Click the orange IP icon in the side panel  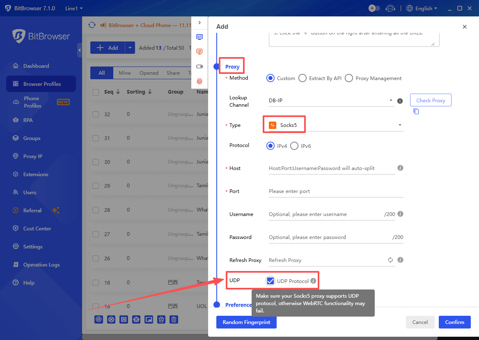[200, 51]
